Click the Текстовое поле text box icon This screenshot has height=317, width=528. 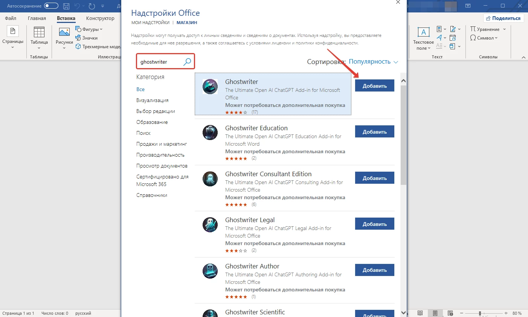pyautogui.click(x=423, y=32)
